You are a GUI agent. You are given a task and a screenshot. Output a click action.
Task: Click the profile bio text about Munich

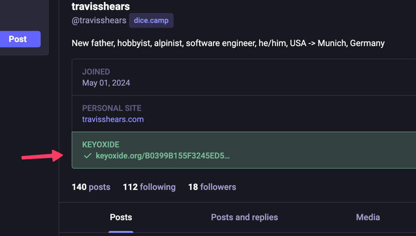pyautogui.click(x=228, y=43)
